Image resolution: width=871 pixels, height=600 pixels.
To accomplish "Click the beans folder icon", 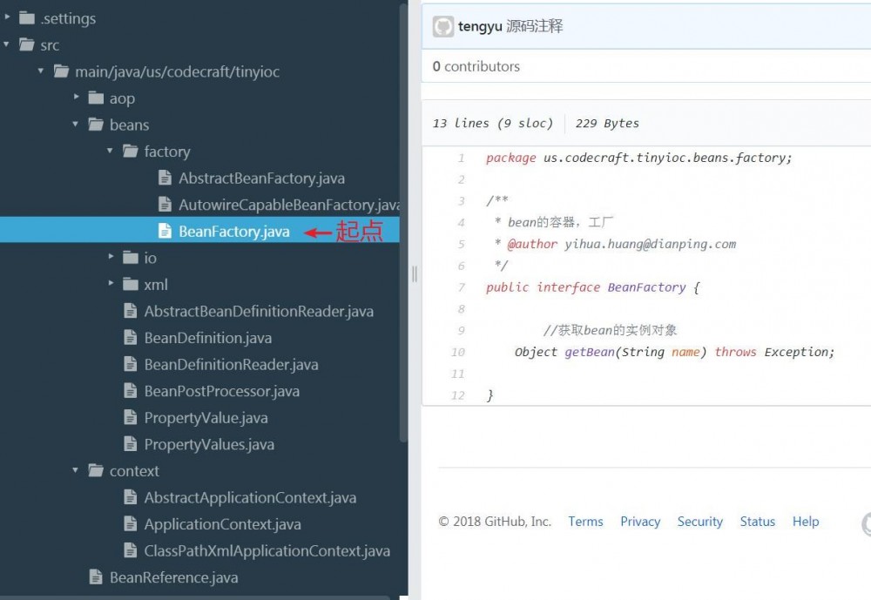I will click(96, 125).
